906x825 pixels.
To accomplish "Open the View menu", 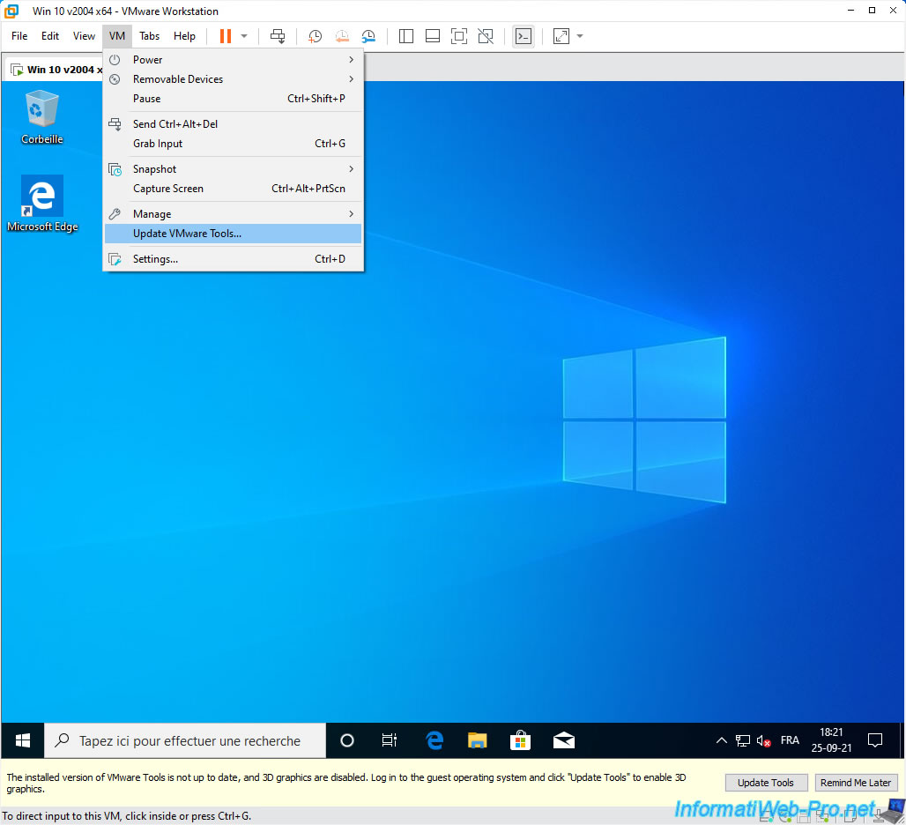I will [x=84, y=36].
